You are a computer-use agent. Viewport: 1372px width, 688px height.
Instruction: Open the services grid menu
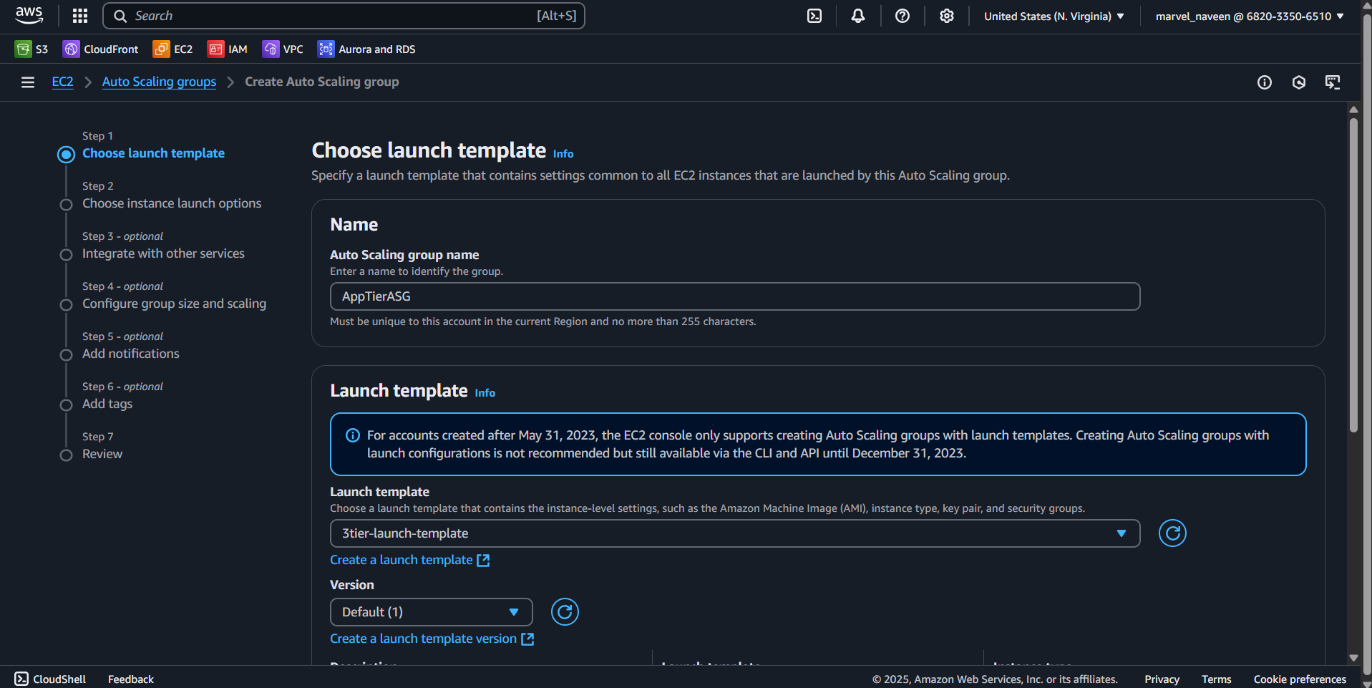tap(80, 16)
